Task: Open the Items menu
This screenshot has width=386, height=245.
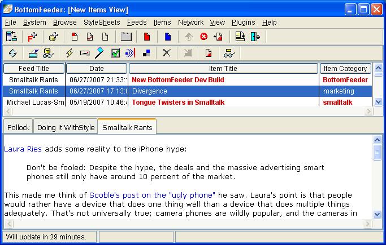Action: (162, 23)
